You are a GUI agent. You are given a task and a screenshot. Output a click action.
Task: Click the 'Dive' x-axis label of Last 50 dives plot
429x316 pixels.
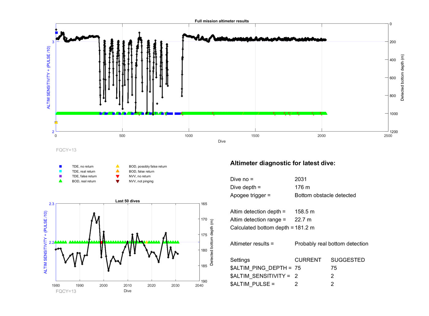tap(127, 291)
